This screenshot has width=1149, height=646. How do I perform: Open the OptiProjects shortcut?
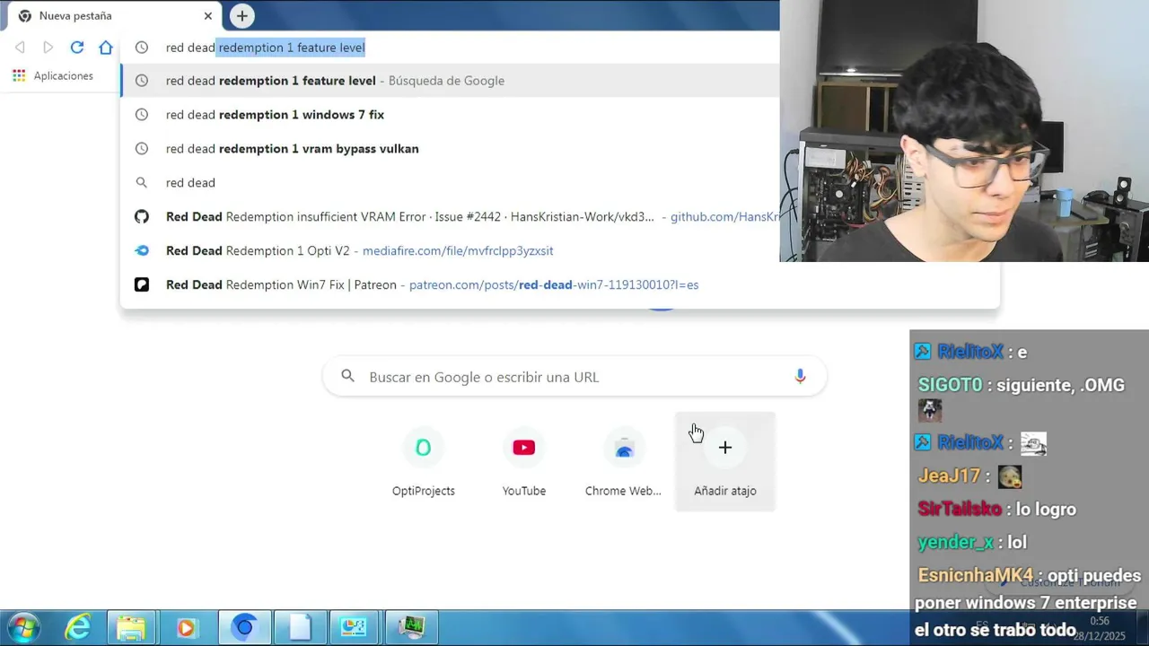point(424,462)
